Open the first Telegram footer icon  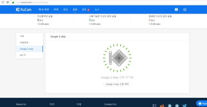(x=170, y=105)
